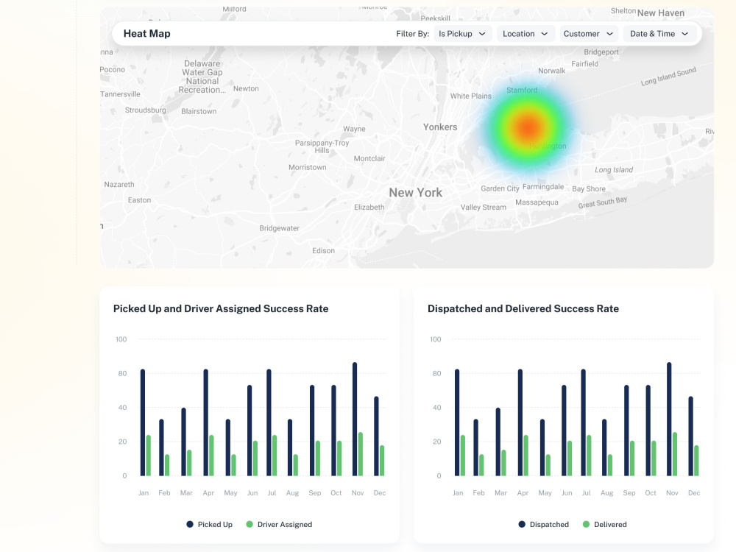736x552 pixels.
Task: Click the Jan Picked Up bar
Action: (x=143, y=422)
